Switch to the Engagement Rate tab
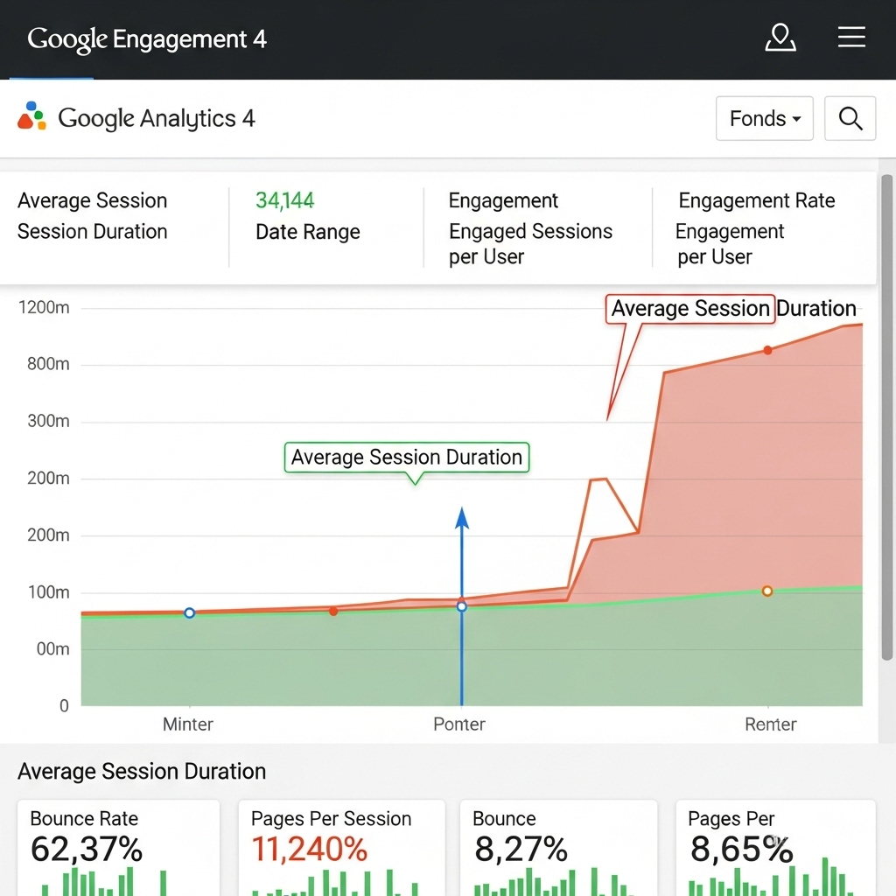Screen dimensions: 896x896 click(x=756, y=228)
